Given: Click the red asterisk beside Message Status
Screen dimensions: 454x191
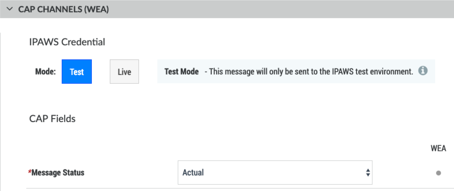Looking at the screenshot, I should (29, 172).
